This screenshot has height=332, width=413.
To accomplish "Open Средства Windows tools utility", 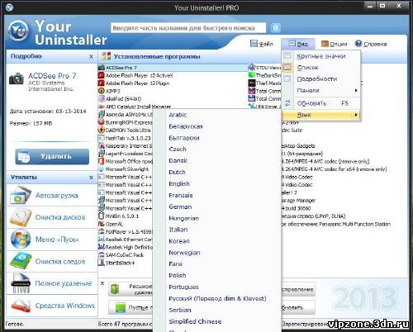I will pyautogui.click(x=52, y=306).
